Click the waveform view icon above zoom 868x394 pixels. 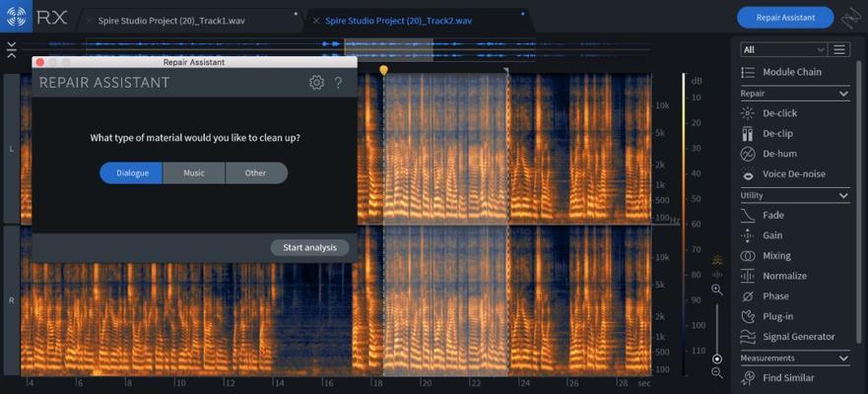pyautogui.click(x=717, y=275)
